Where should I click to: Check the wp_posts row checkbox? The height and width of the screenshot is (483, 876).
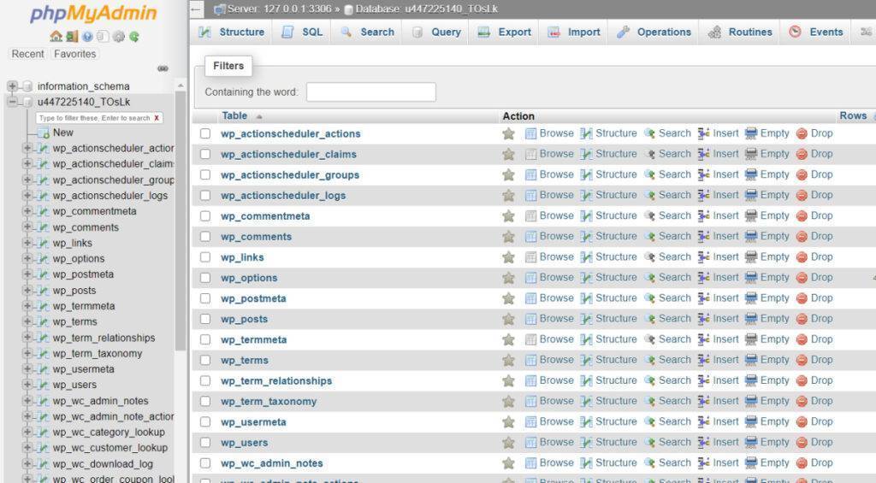coord(205,319)
